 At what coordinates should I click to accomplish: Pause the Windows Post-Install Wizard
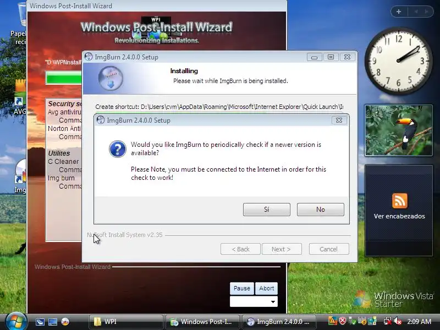242,288
